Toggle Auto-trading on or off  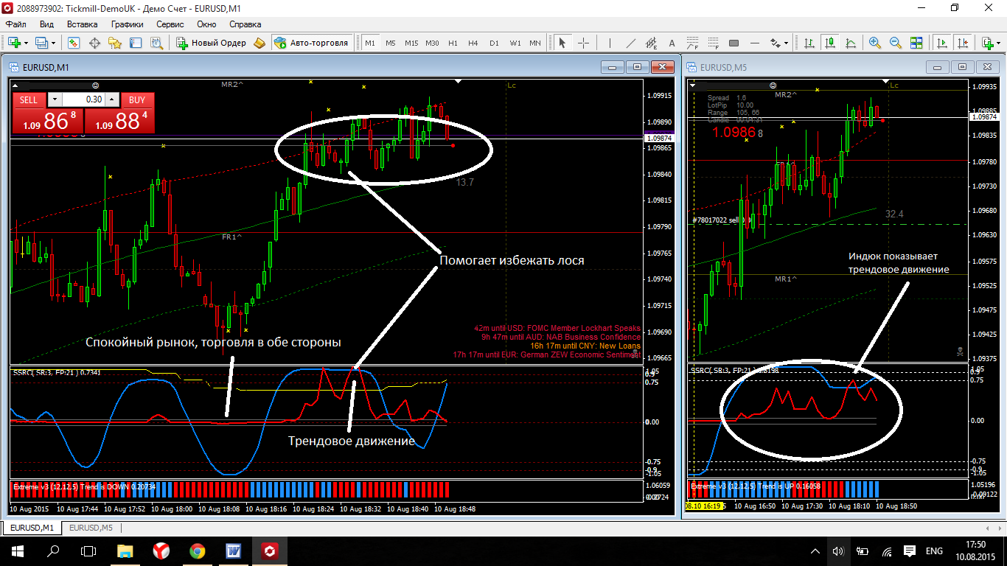point(310,43)
